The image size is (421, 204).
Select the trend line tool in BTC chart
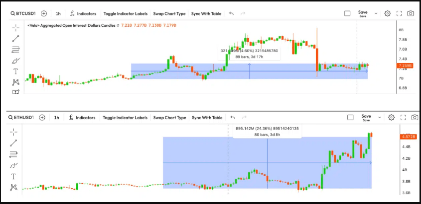pos(15,39)
